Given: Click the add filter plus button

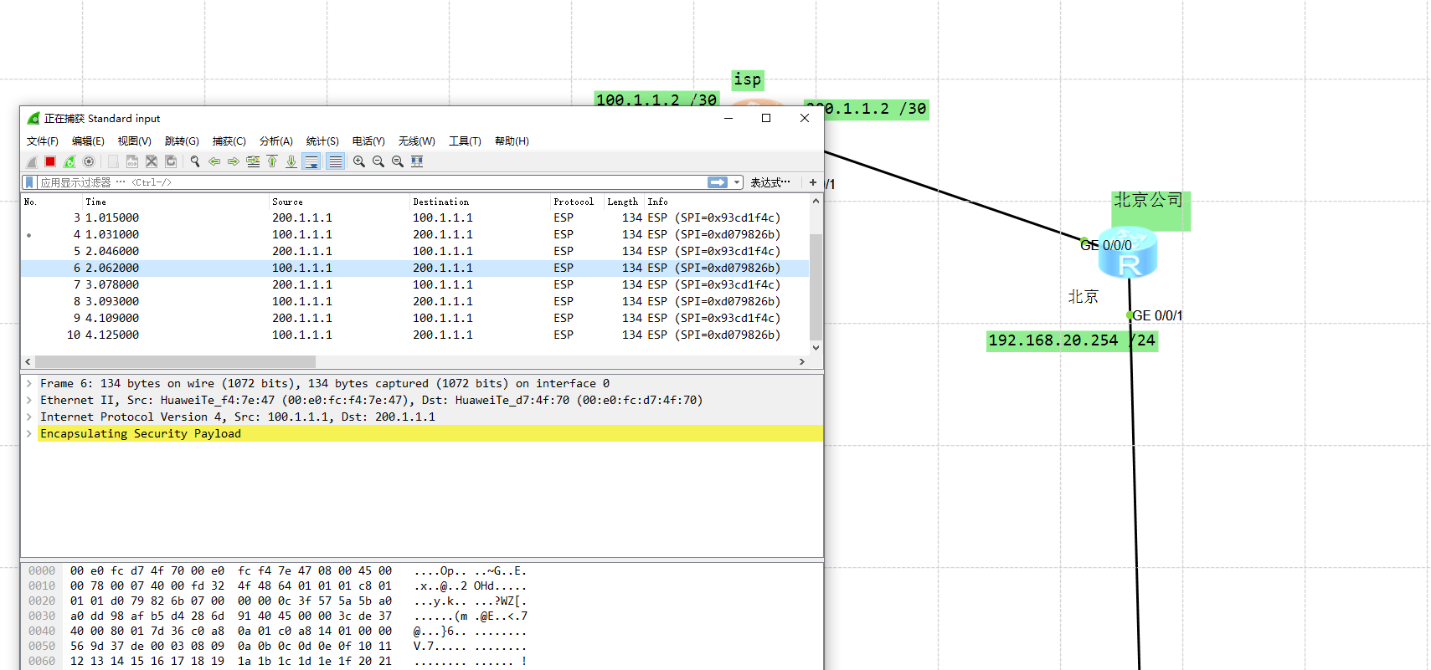Looking at the screenshot, I should (x=812, y=182).
